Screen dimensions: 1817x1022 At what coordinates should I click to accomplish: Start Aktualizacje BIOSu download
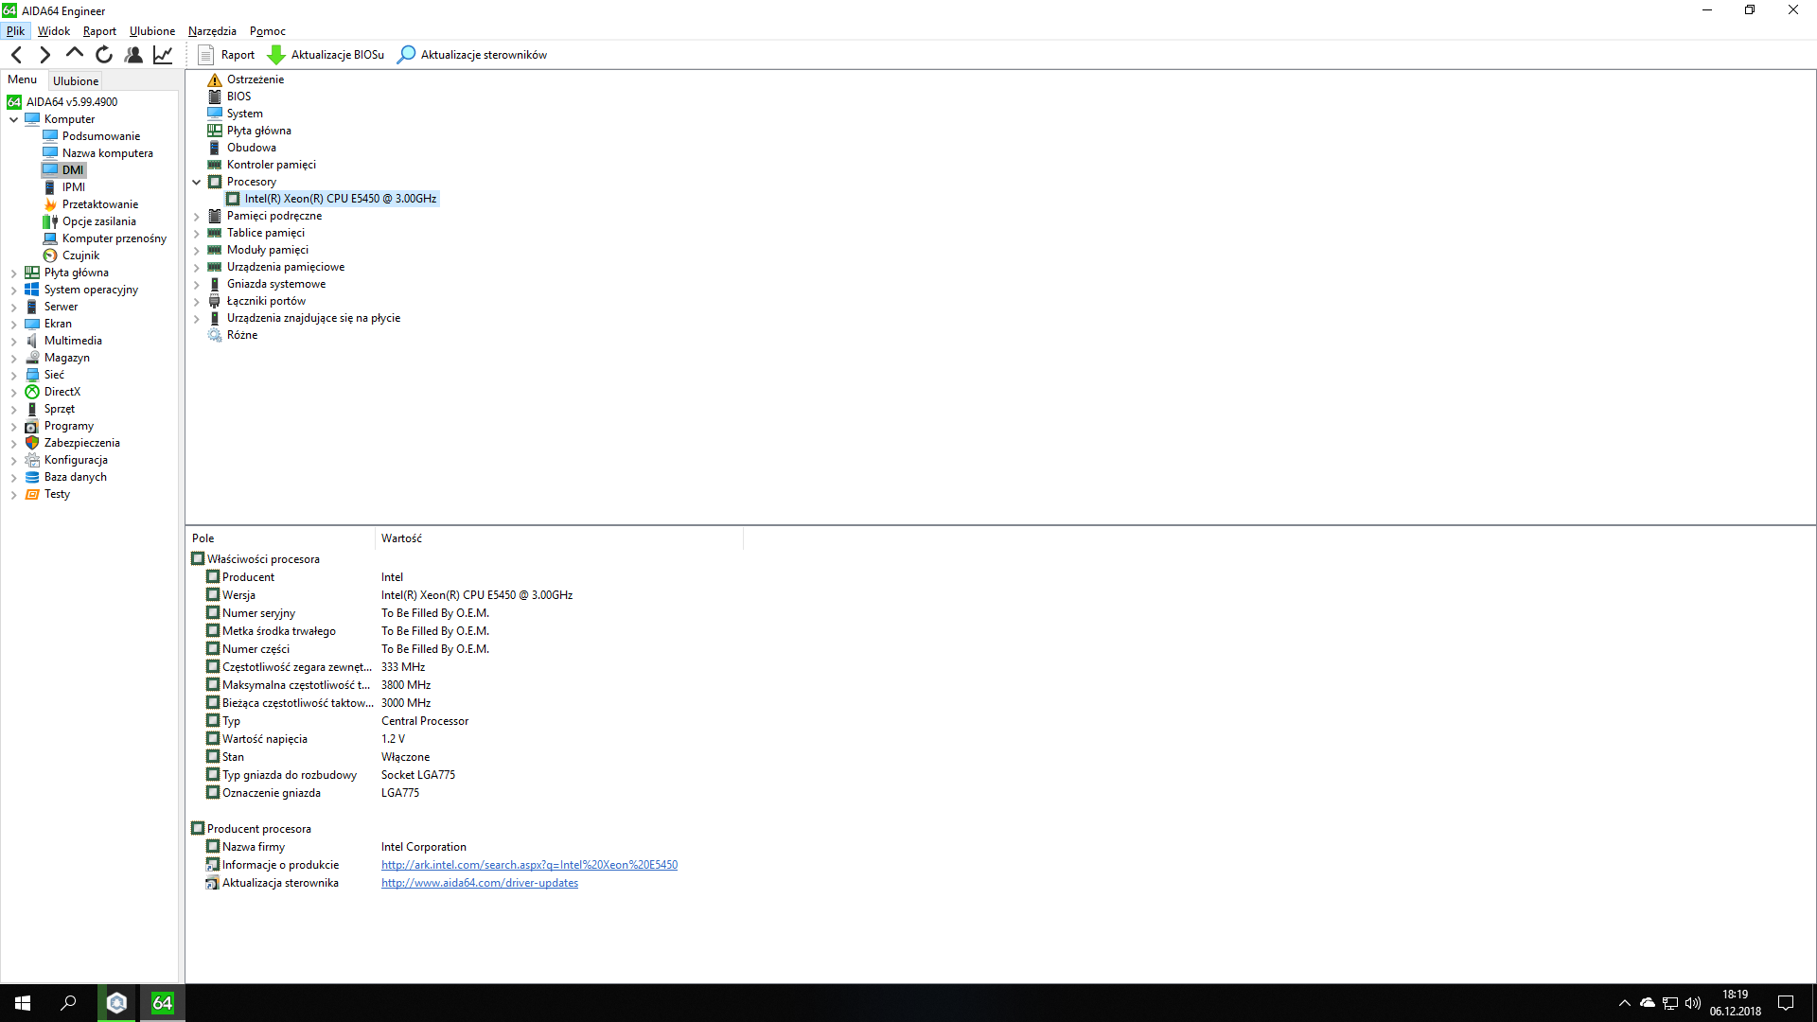click(326, 55)
